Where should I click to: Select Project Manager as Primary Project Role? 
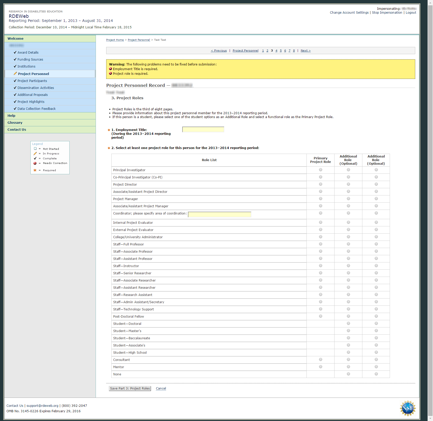[x=320, y=199]
